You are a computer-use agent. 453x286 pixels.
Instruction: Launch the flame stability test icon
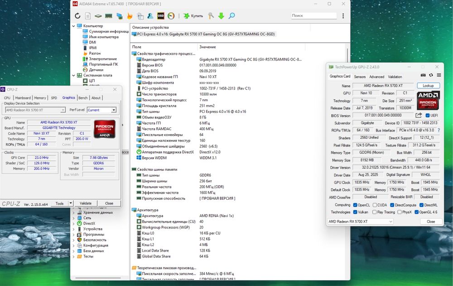coord(130,16)
